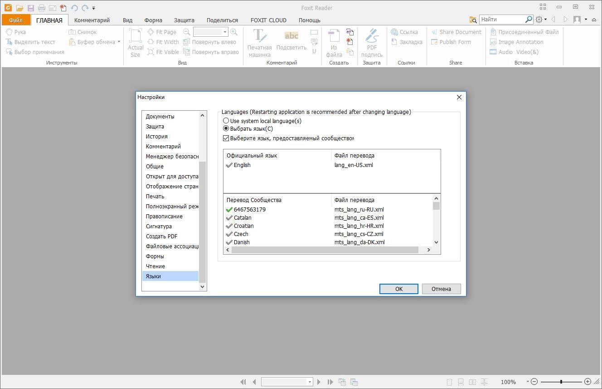Toggle community-provided language checkbox
This screenshot has width=602, height=389.
(226, 138)
